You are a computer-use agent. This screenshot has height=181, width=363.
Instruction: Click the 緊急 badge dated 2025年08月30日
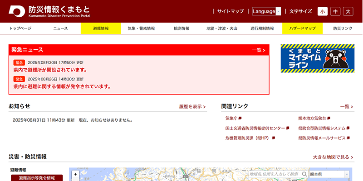[x=19, y=62]
